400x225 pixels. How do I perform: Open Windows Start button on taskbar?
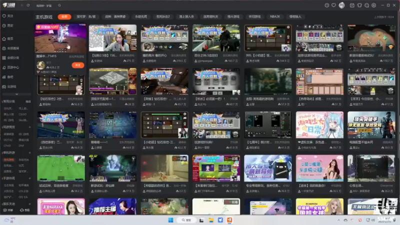[170, 220]
